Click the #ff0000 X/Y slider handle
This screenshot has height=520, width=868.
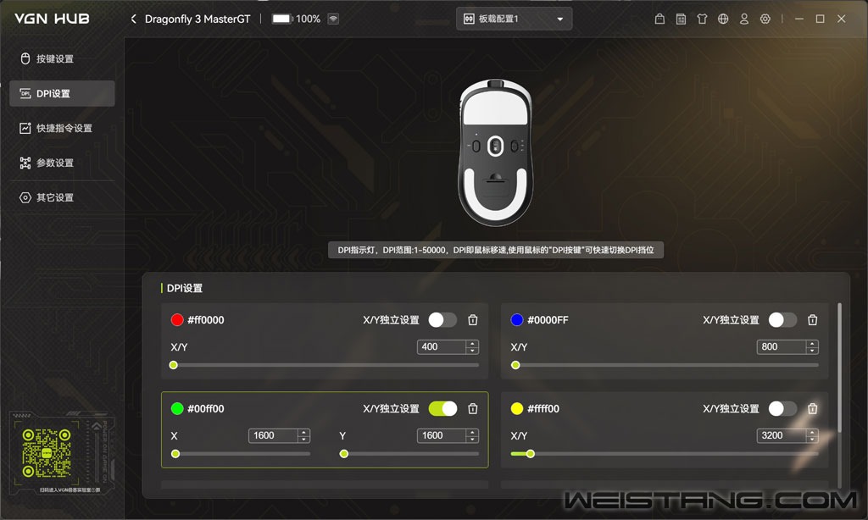pyautogui.click(x=173, y=365)
